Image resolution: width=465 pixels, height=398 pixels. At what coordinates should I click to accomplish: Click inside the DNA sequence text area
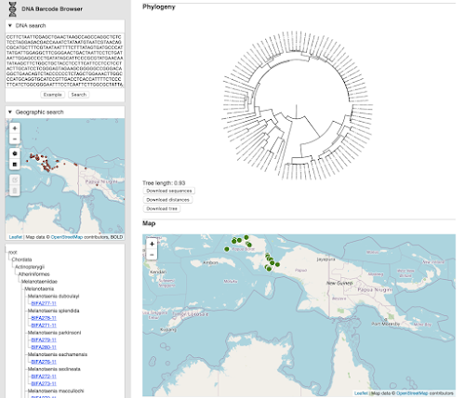click(x=65, y=60)
